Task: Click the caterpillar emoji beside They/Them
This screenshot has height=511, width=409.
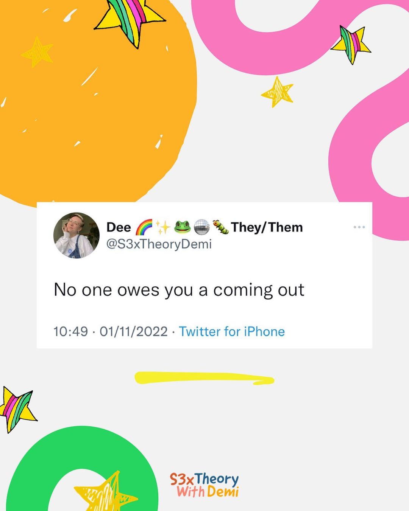Action: coord(220,227)
